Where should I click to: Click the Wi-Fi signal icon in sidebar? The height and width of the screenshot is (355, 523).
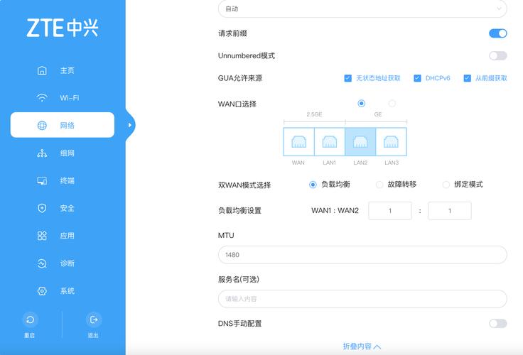42,98
